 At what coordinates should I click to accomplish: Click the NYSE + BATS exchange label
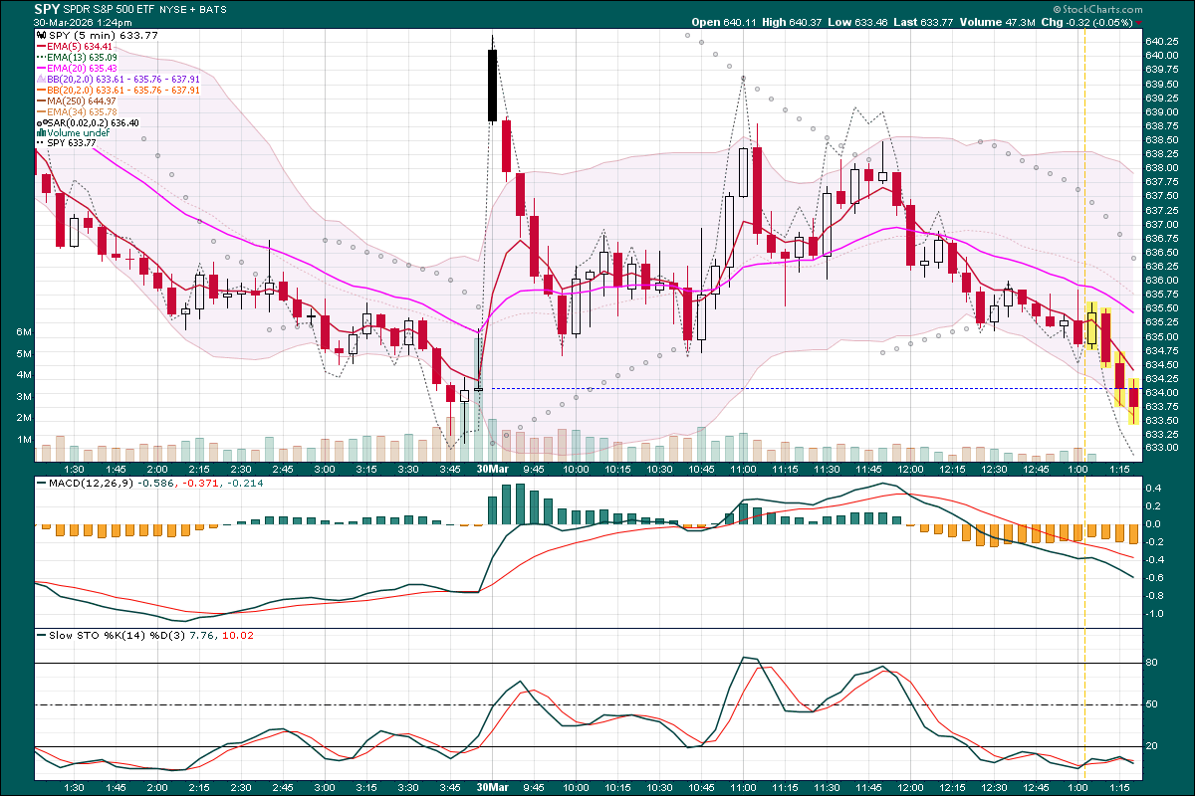pyautogui.click(x=193, y=9)
